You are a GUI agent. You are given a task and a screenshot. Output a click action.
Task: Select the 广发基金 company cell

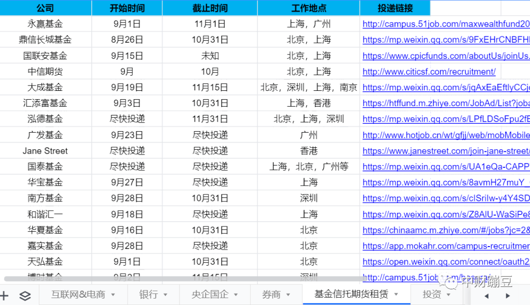tap(46, 135)
